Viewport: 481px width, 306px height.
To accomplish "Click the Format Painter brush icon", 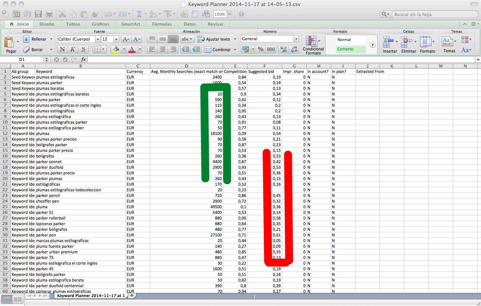I will pos(95,14).
